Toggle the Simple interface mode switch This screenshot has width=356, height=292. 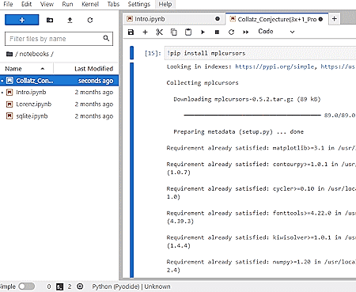(x=26, y=286)
